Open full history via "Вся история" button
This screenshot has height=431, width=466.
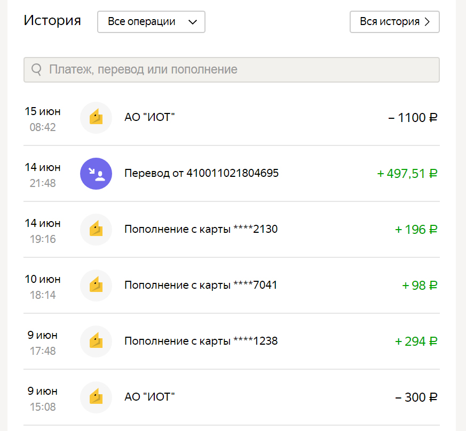[394, 22]
